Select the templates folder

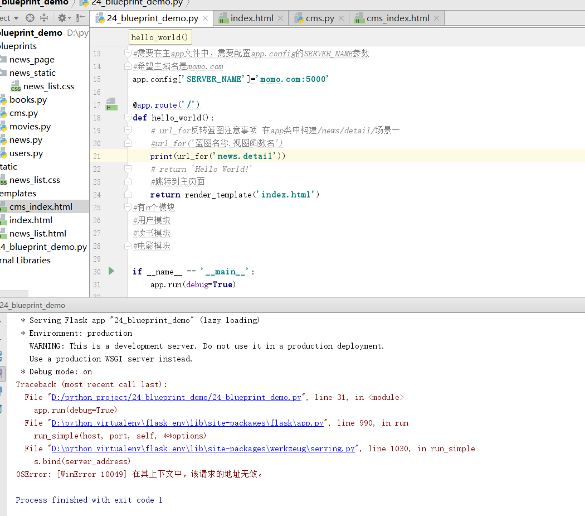click(18, 194)
